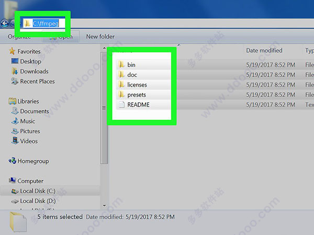Image resolution: width=314 pixels, height=235 pixels.
Task: Select Local Disk (C:) in sidebar
Action: 38,191
